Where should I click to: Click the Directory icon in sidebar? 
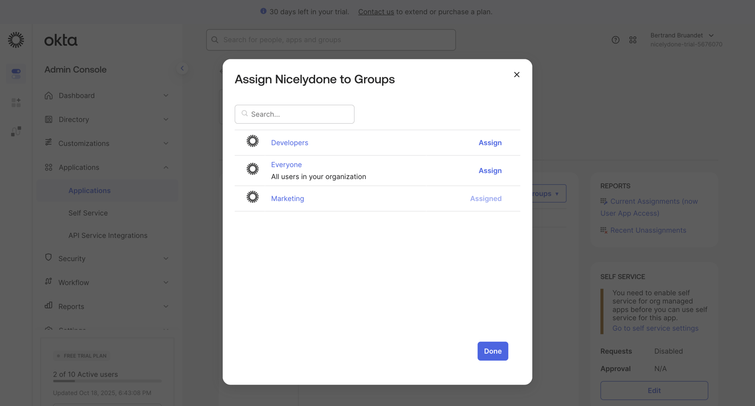[x=48, y=119]
